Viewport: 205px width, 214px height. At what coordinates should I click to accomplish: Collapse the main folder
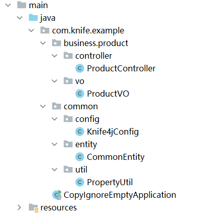[8, 5]
